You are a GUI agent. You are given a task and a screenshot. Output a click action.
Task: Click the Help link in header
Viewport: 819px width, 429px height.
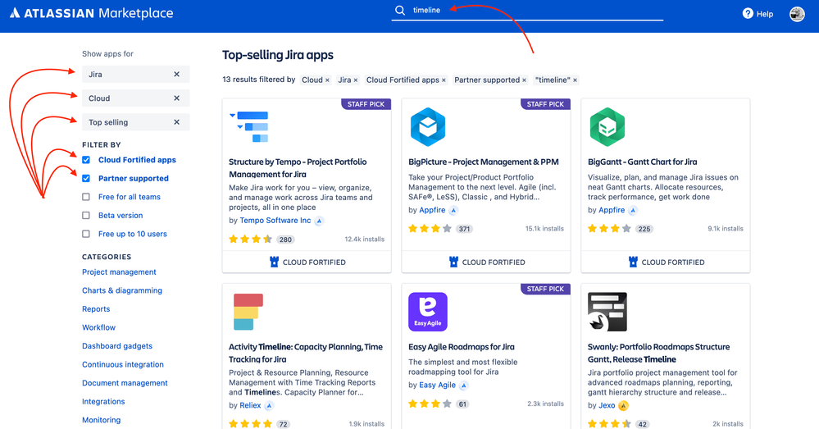click(x=765, y=14)
